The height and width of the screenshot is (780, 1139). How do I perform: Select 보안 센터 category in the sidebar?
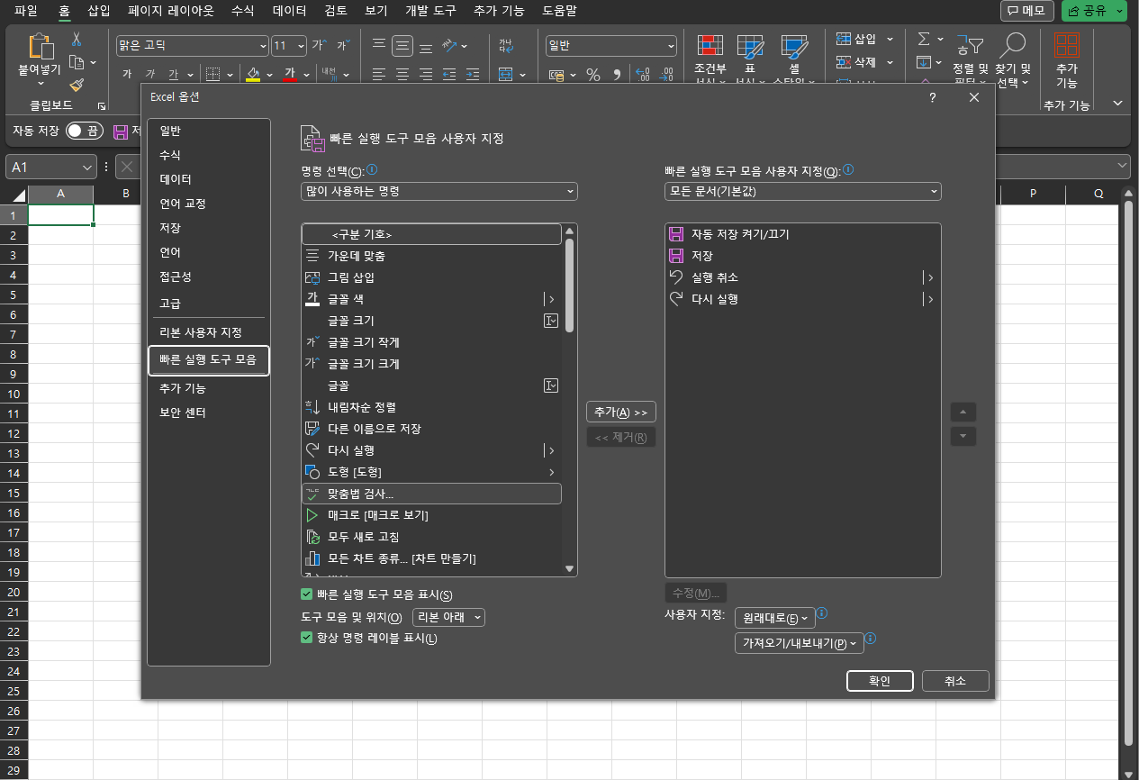pyautogui.click(x=209, y=413)
